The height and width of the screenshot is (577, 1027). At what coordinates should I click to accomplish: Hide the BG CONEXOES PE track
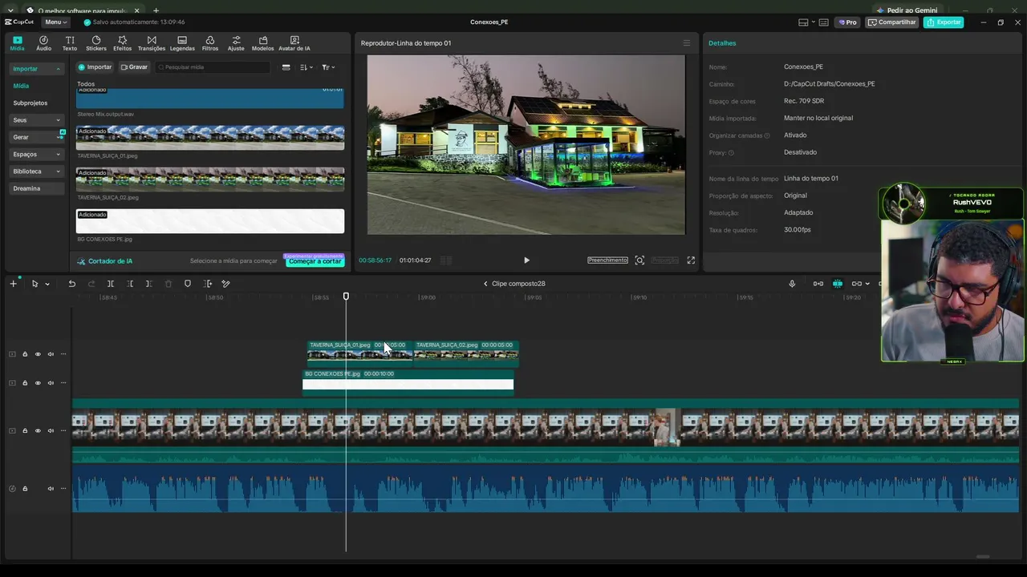point(38,383)
